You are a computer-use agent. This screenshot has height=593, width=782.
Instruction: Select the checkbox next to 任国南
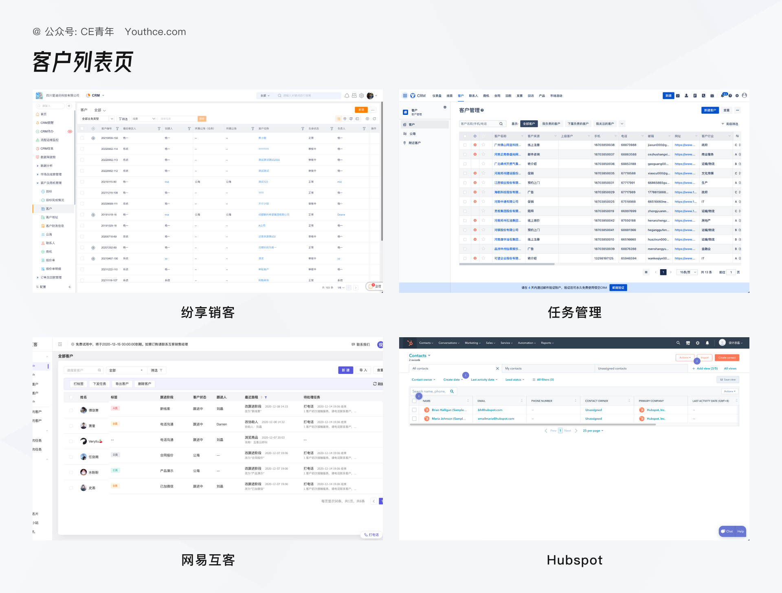pos(70,456)
